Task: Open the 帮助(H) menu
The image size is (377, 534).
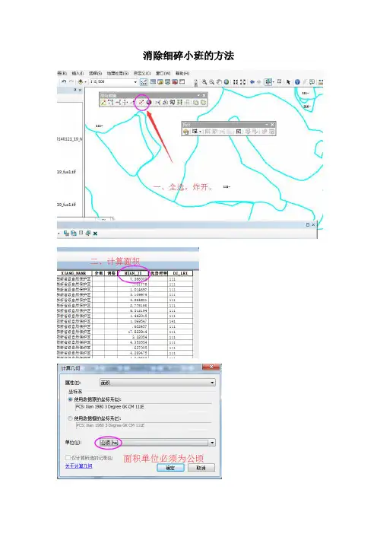Action: [182, 73]
